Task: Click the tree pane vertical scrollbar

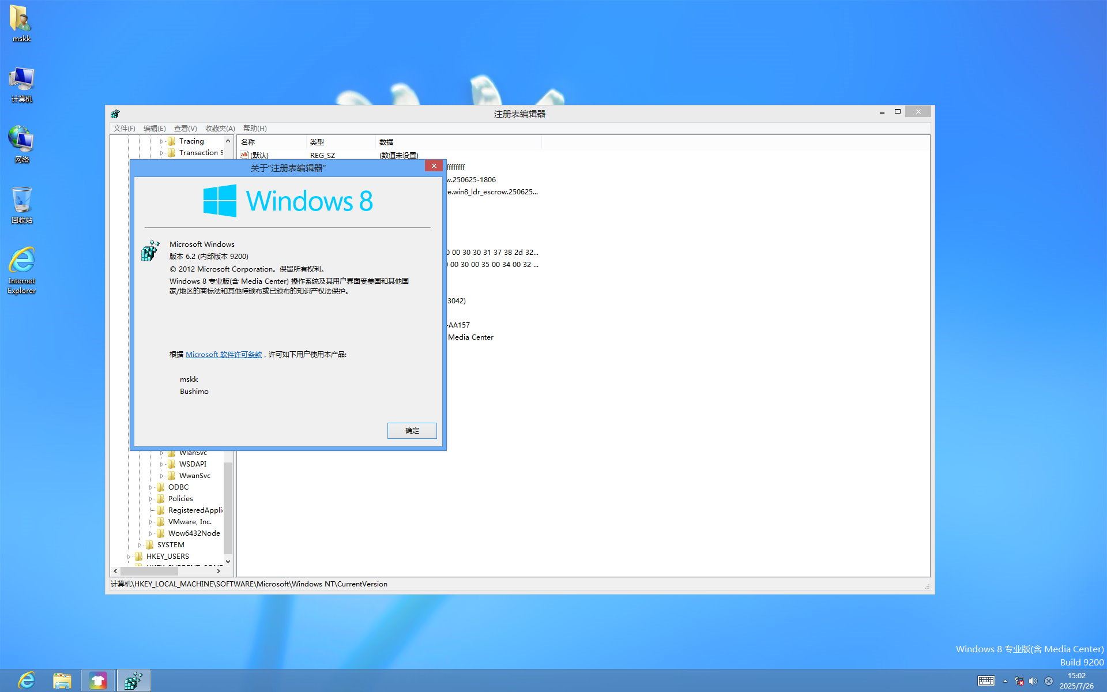Action: click(x=228, y=507)
